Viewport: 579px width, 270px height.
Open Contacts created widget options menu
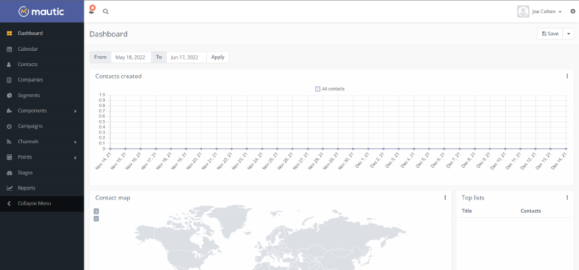[567, 76]
